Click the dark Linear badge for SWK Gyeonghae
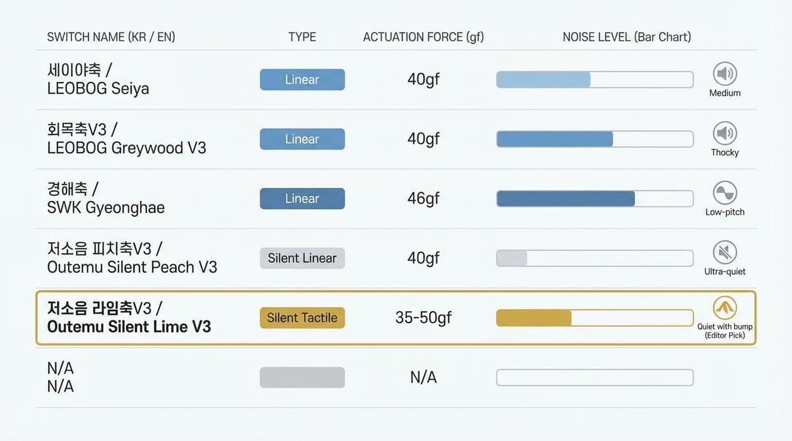This screenshot has height=441, width=792. [x=302, y=198]
